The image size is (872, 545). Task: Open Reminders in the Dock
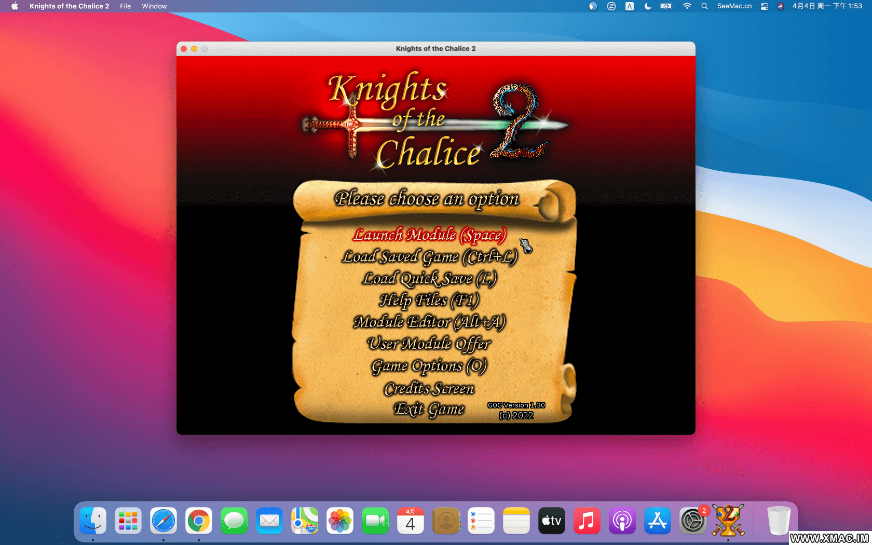click(x=481, y=521)
